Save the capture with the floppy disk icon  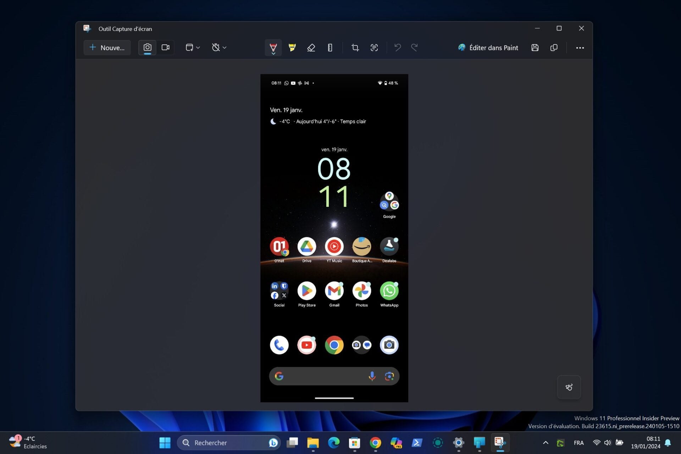point(535,48)
